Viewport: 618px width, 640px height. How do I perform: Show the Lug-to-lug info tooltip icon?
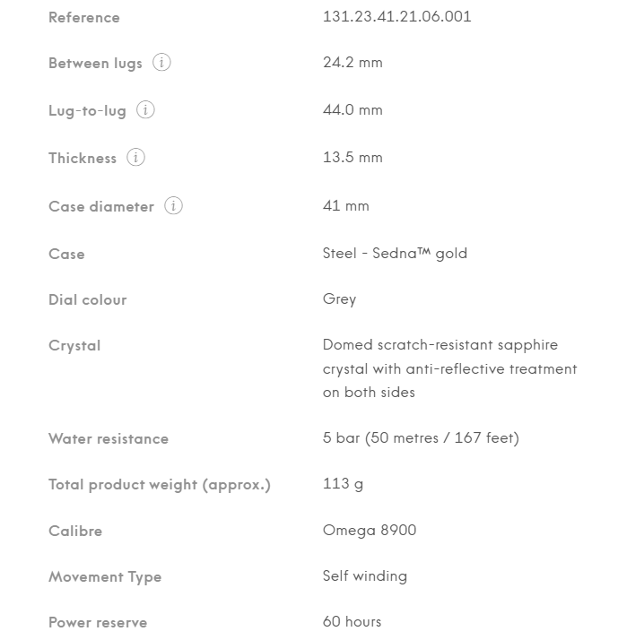coord(145,109)
